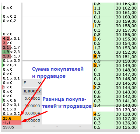Screen dimensions: 140x134
Task: Select the 0,1 x 0,2 cluster row
Action: (11, 114)
